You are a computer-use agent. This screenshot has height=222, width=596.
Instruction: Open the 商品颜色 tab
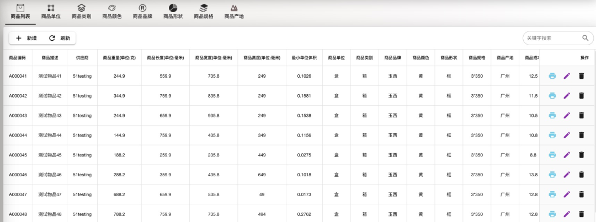pos(112,12)
